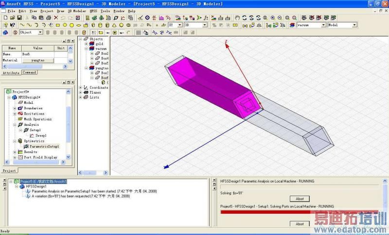Open the vacuum material dropdown
The height and width of the screenshot is (235, 389).
click(x=323, y=25)
